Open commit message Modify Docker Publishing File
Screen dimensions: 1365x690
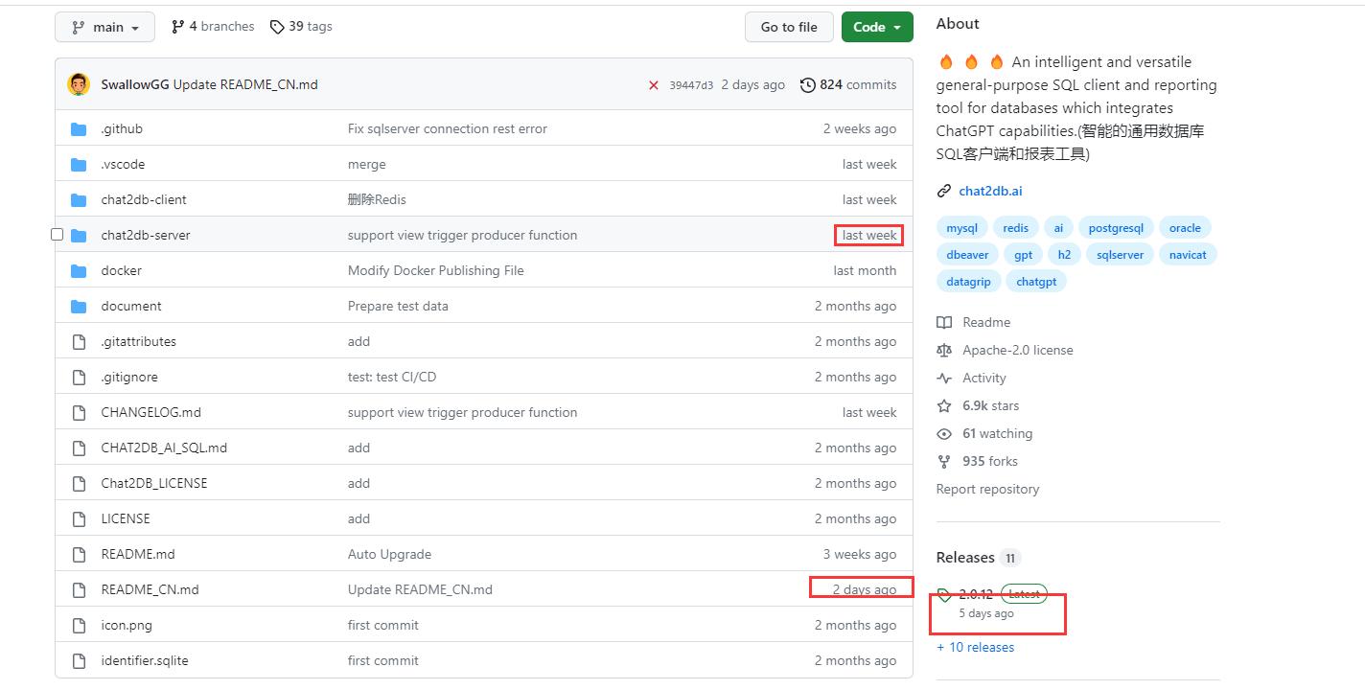point(436,270)
